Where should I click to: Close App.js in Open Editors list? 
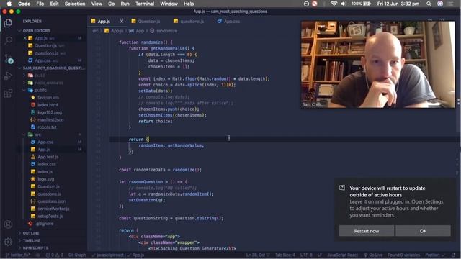[25, 38]
